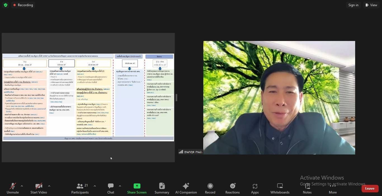The width and height of the screenshot is (382, 196).
Task: Expand options arrow next to Participants
Action: pos(95,186)
